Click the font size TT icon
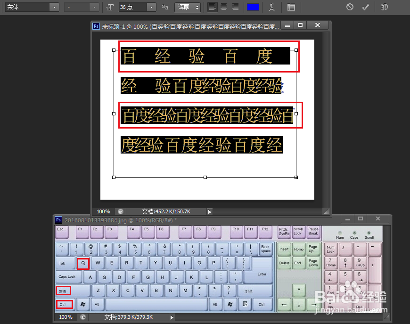Image resolution: width=410 pixels, height=324 pixels. [110, 8]
